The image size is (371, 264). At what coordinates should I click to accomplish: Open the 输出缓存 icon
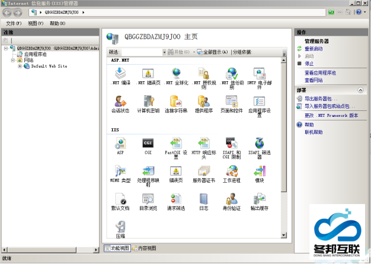click(260, 202)
